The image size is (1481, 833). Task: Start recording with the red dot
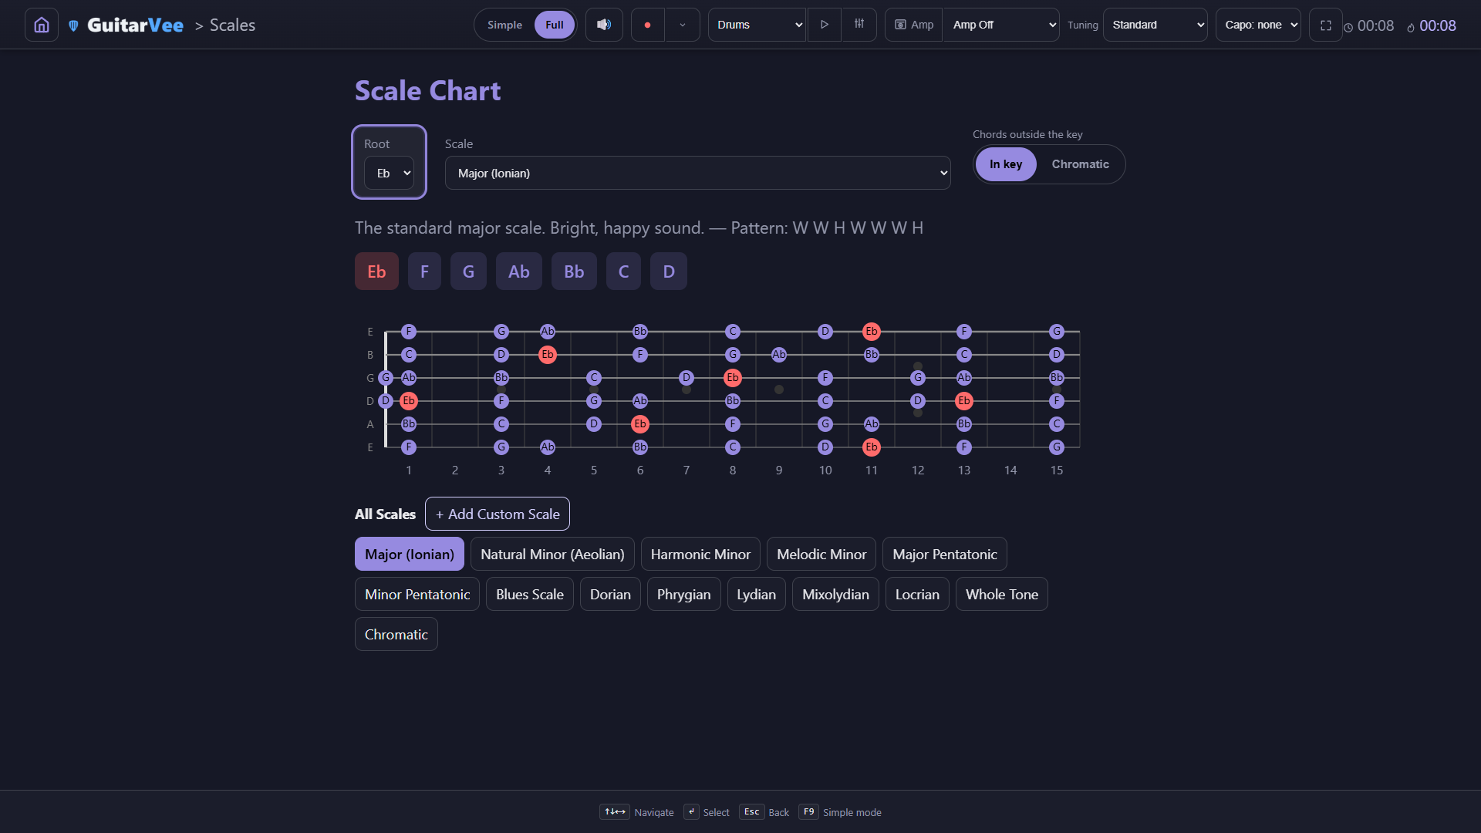[647, 25]
